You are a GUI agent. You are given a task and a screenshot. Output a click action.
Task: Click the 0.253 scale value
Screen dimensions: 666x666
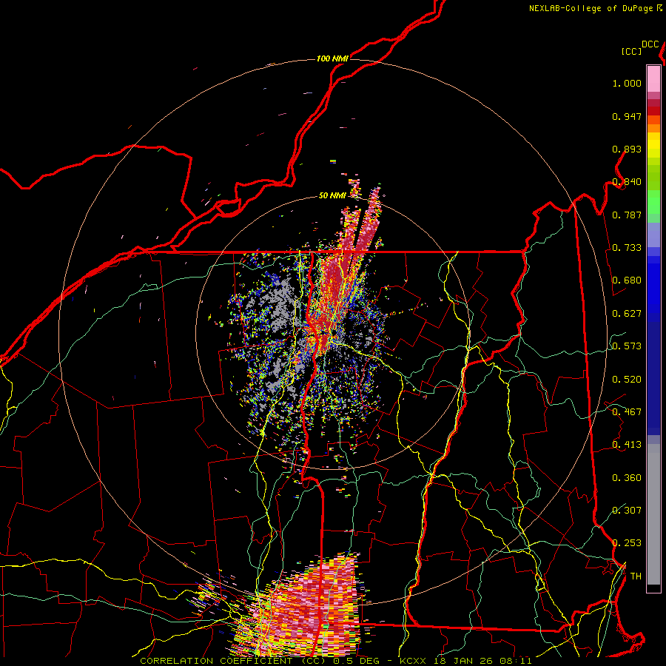627,543
